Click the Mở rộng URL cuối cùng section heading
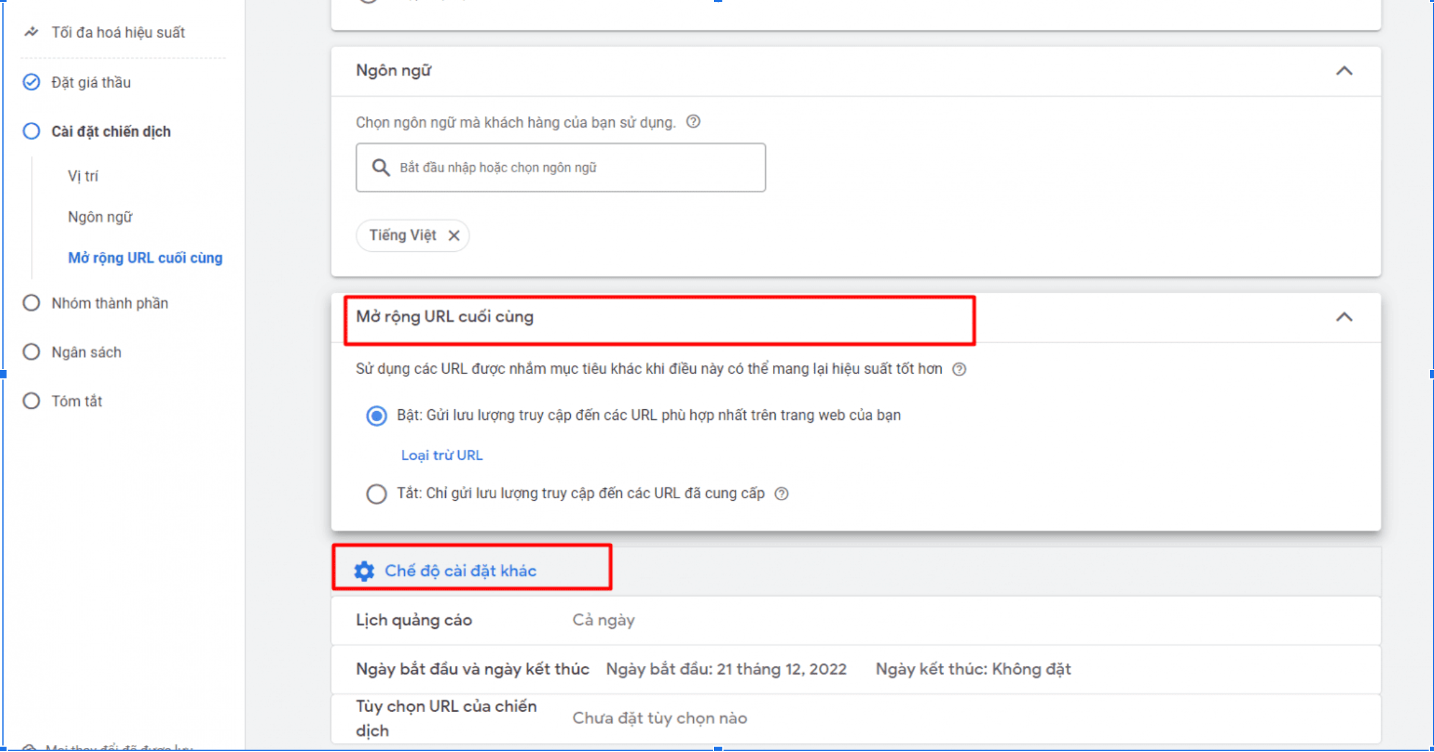Viewport: 1434px width, 752px height. [x=445, y=317]
